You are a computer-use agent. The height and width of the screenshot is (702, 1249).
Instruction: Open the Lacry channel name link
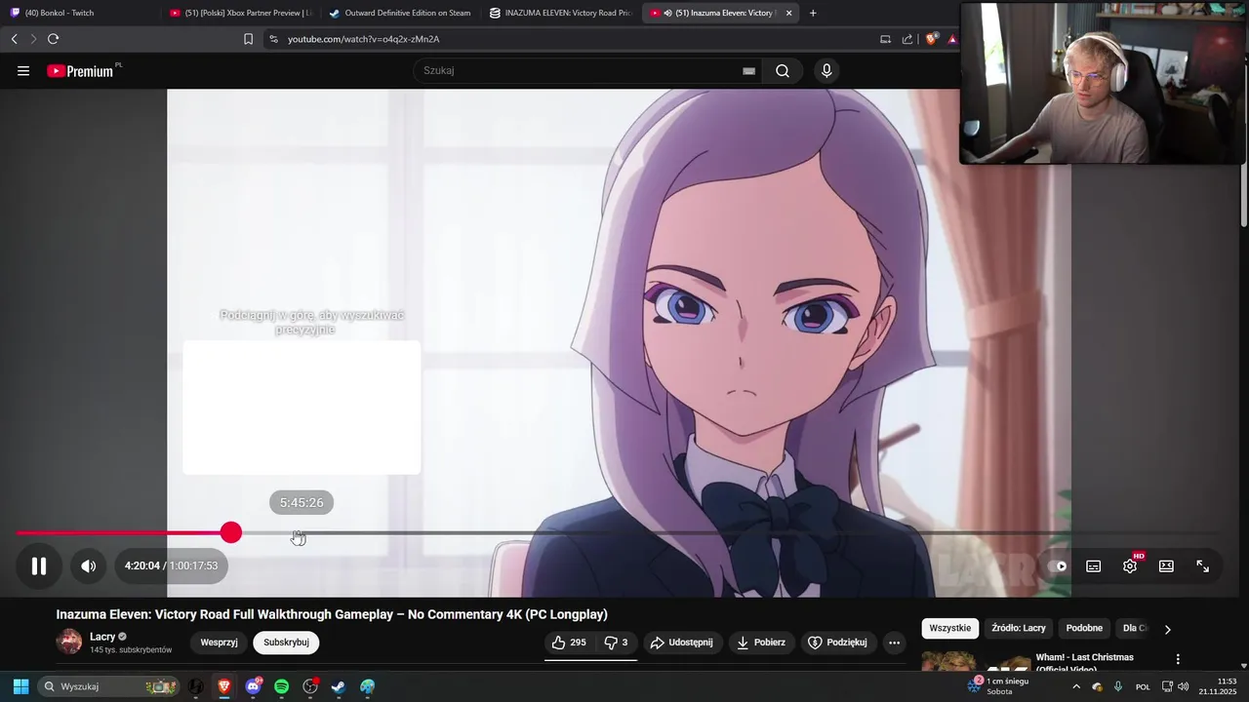(102, 636)
